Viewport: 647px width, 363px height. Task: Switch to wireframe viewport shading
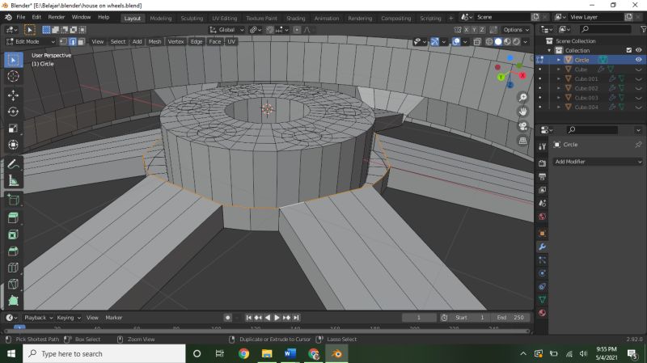click(489, 42)
